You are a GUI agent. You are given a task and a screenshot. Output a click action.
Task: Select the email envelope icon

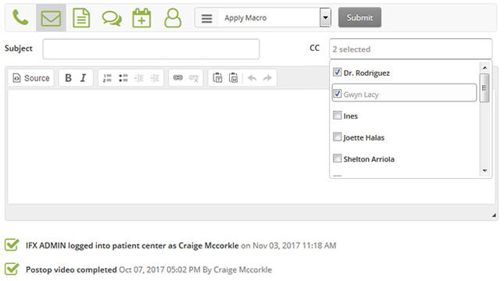(51, 18)
